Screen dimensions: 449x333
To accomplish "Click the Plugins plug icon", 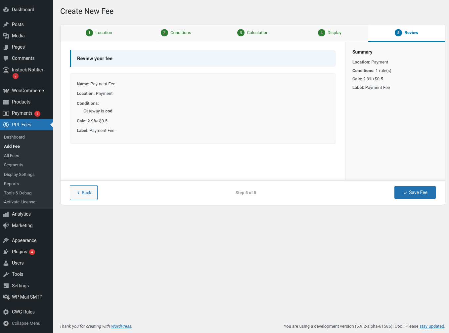I will [x=6, y=252].
